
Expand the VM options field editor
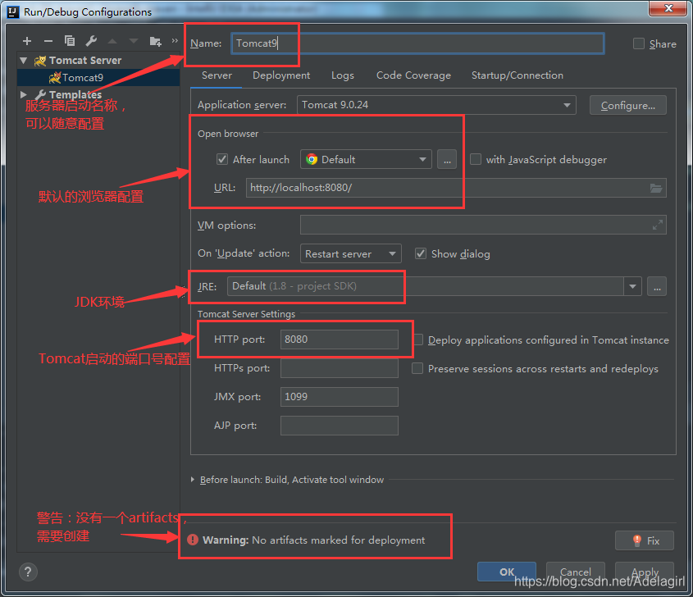[x=657, y=225]
